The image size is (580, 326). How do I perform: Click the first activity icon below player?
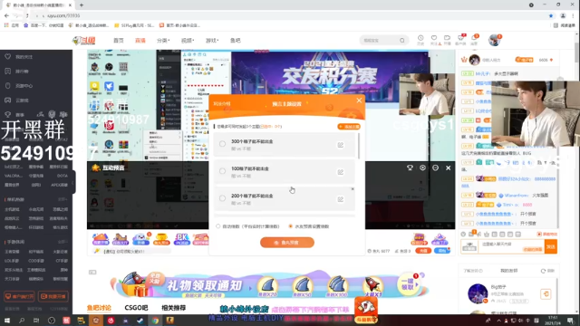tap(101, 239)
